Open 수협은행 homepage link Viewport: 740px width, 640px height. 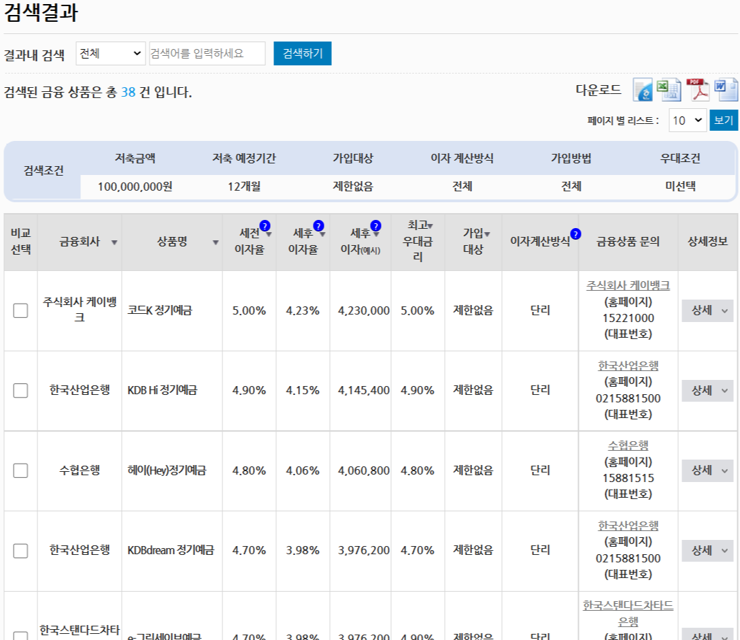tap(628, 445)
